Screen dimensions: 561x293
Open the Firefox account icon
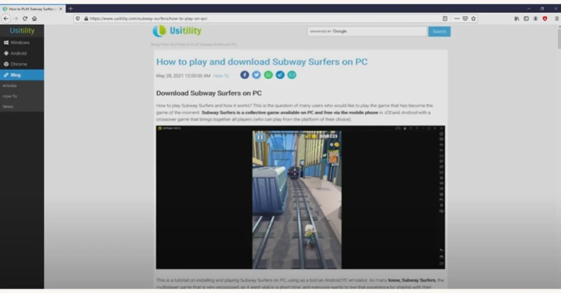535,19
